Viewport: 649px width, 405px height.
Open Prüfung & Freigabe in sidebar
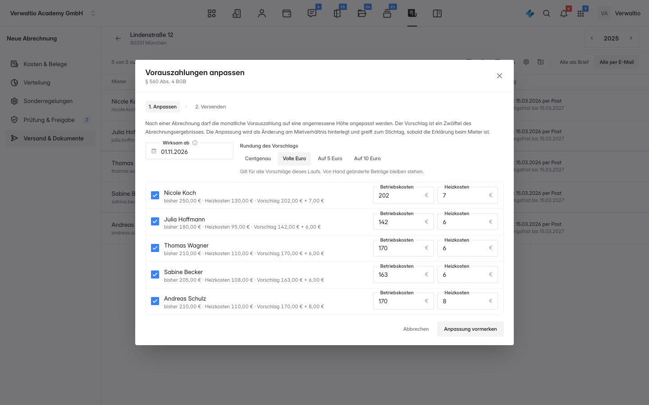50,120
